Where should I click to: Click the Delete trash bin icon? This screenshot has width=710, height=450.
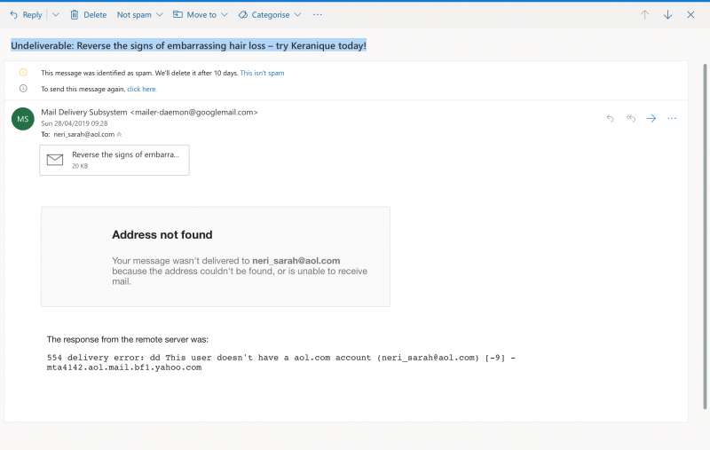click(75, 15)
